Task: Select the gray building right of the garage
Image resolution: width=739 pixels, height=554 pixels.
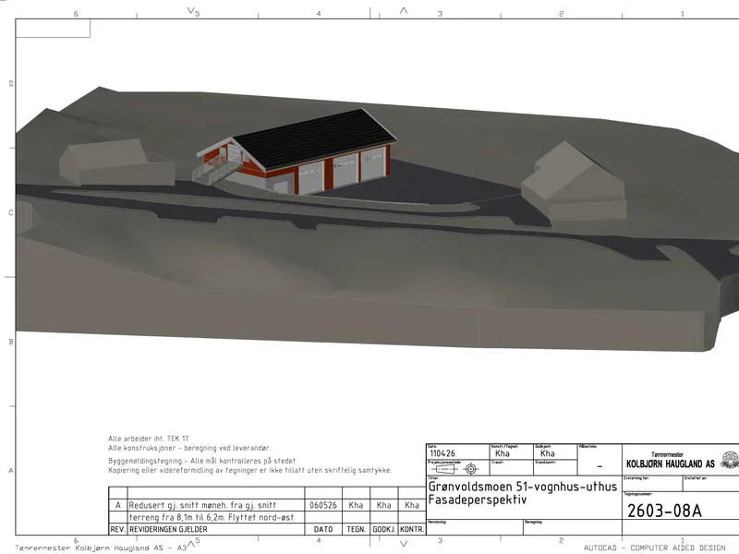Action: pos(574,181)
